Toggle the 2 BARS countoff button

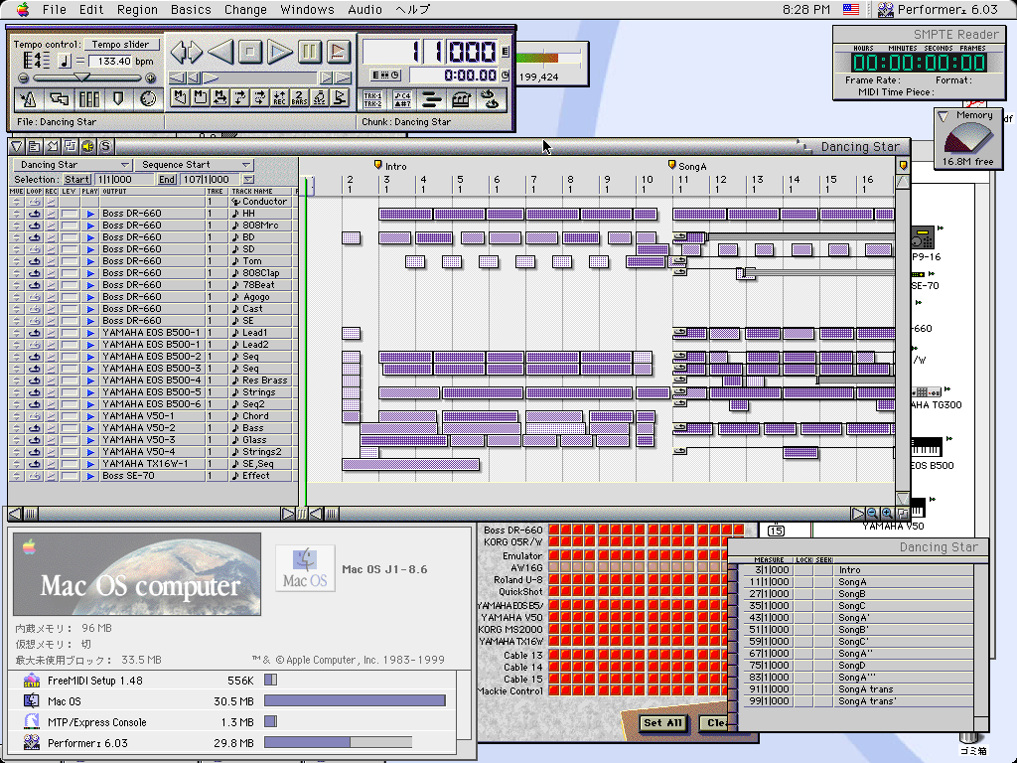coord(299,98)
